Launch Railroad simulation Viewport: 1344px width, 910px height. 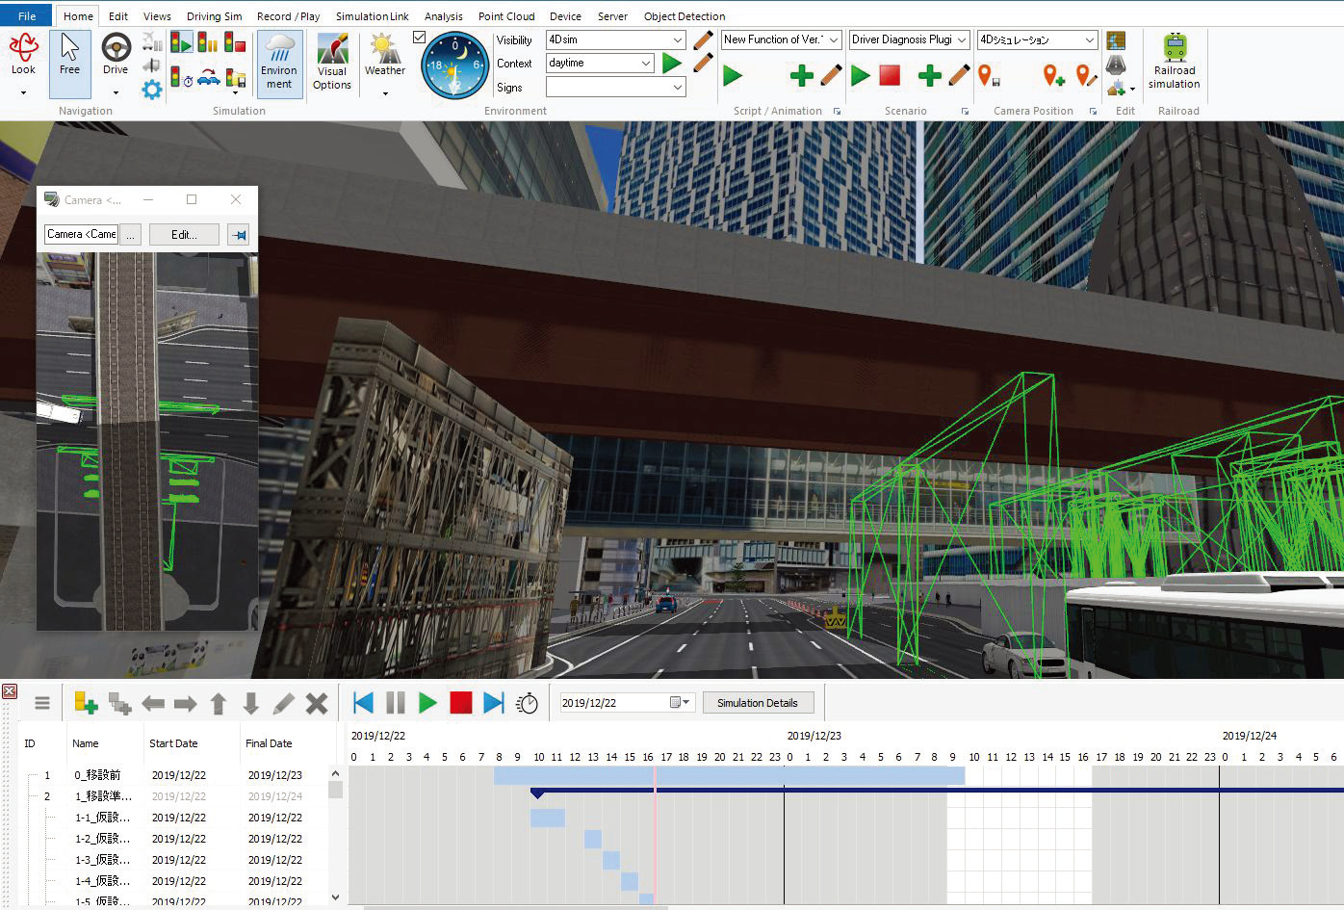point(1175,62)
